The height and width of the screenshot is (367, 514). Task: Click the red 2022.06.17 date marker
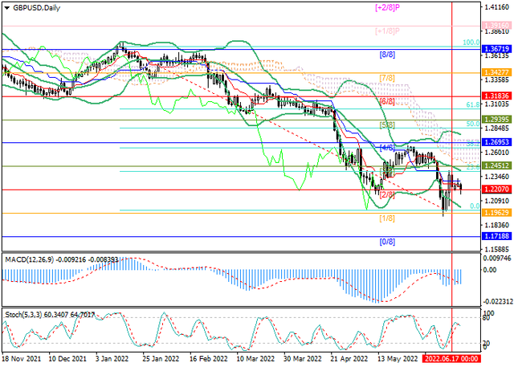click(x=451, y=361)
